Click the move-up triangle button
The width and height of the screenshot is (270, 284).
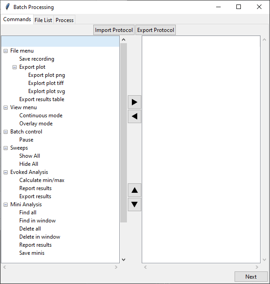(x=135, y=190)
